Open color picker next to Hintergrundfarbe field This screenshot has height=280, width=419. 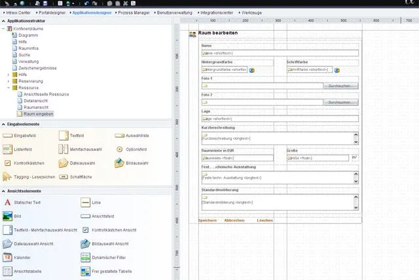click(x=251, y=70)
